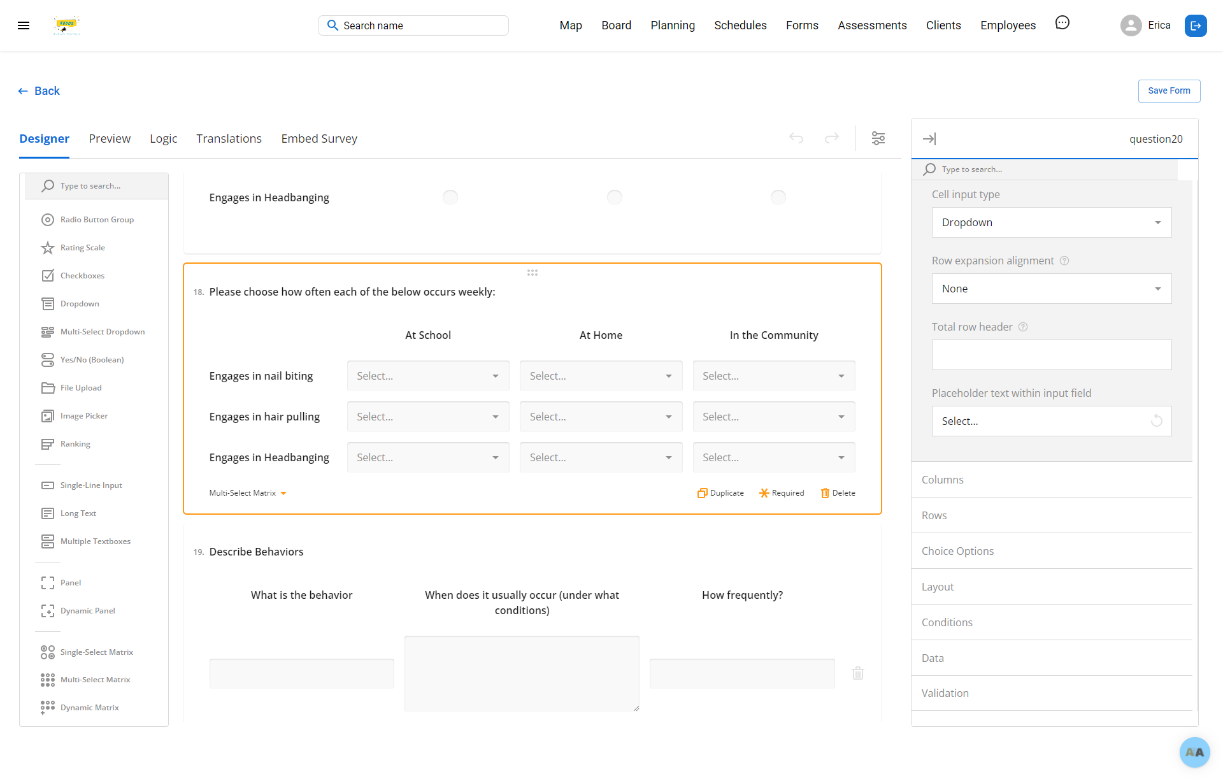Click the Total row header input field

[1051, 355]
